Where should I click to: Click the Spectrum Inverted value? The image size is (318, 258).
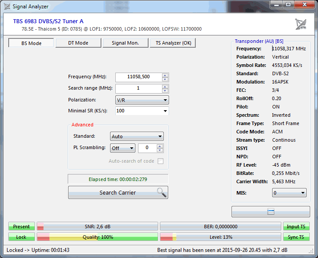point(281,115)
